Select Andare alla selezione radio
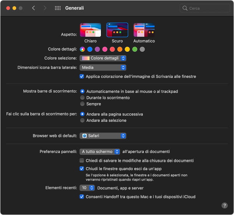The width and height of the screenshot is (234, 215). click(82, 120)
